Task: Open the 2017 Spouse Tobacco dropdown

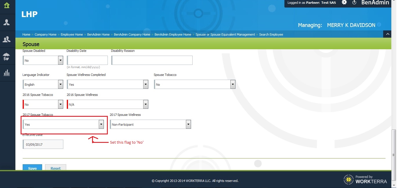Action: 101,125
